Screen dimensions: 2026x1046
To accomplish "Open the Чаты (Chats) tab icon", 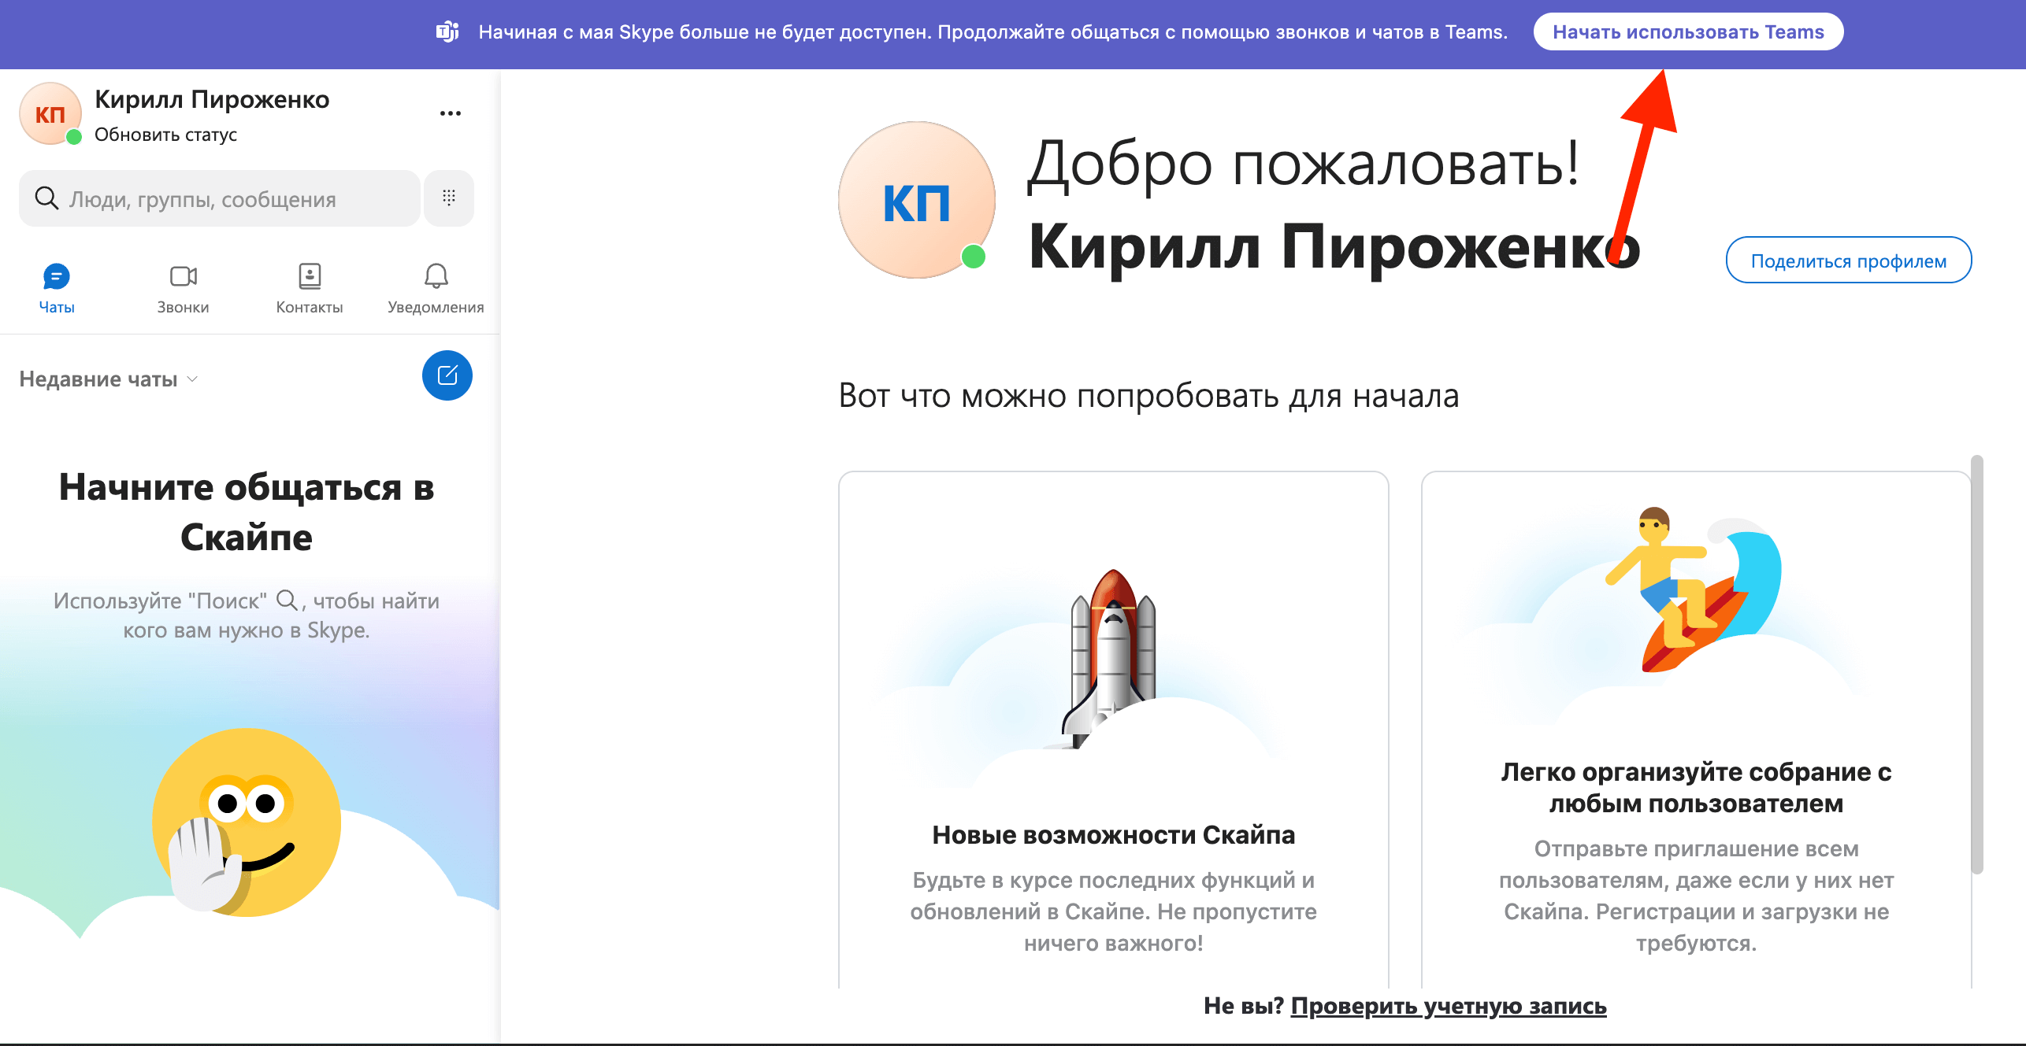I will [56, 276].
